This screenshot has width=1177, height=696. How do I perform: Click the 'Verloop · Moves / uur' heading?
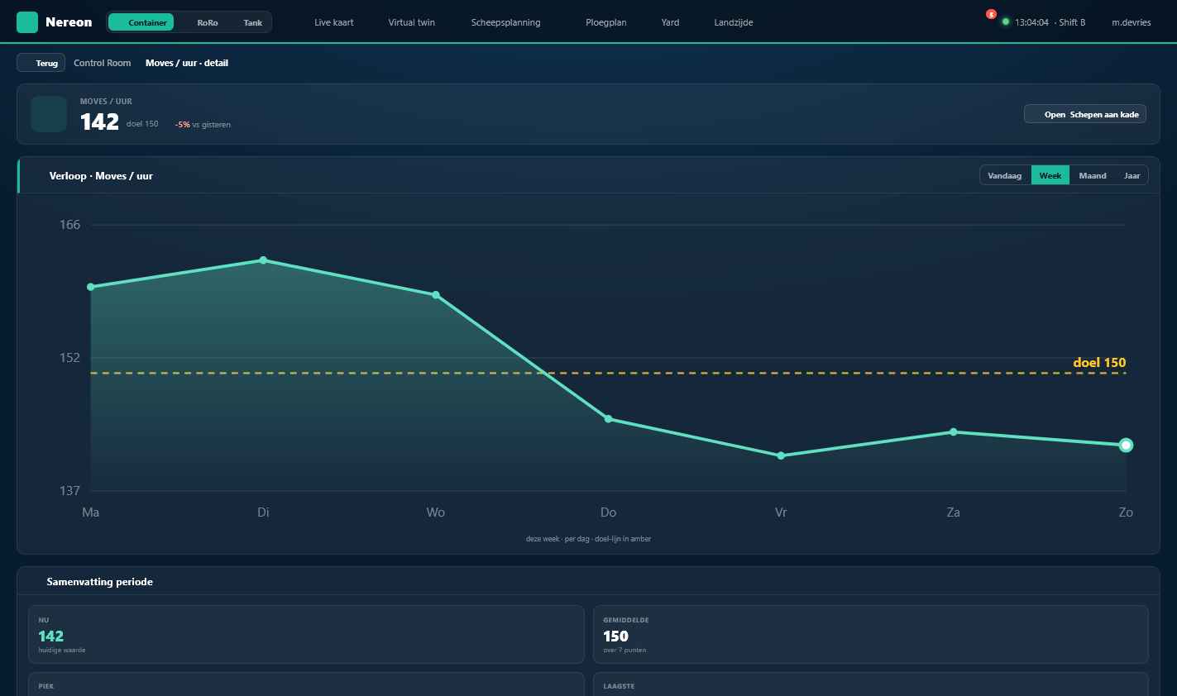tap(101, 176)
